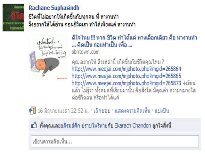This screenshot has width=205, height=154.
Task: Open the meejai.com link with imgid=265865
Action: coord(127,76)
